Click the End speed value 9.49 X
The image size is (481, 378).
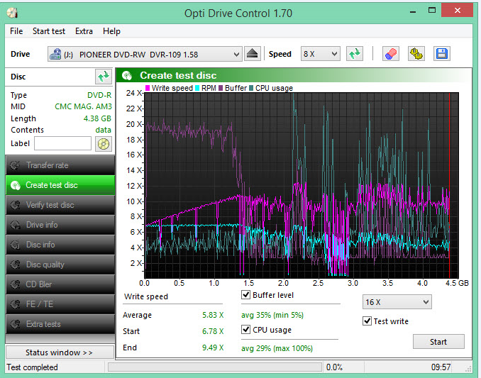(213, 348)
